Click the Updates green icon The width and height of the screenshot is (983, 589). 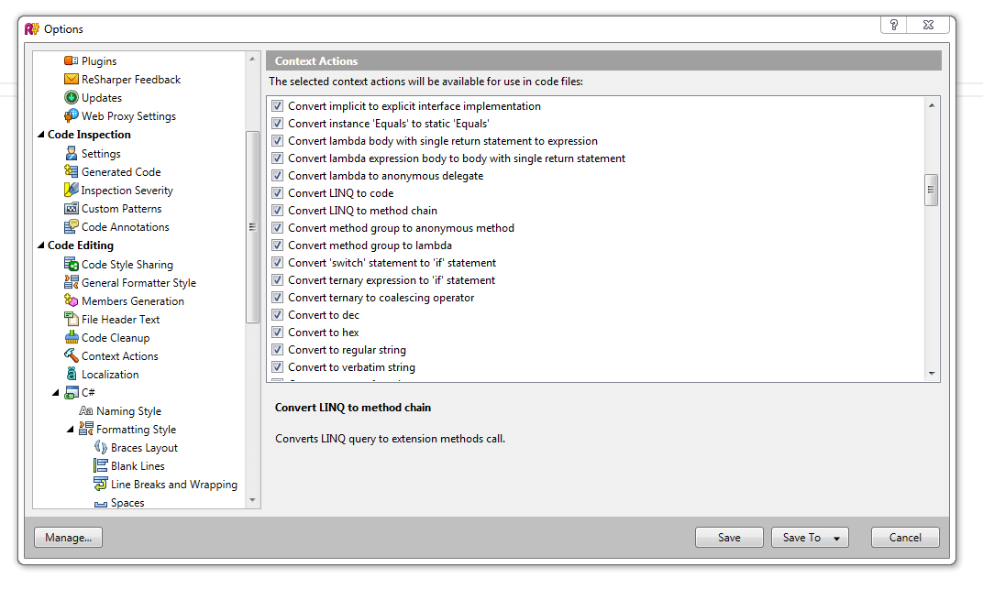[71, 98]
